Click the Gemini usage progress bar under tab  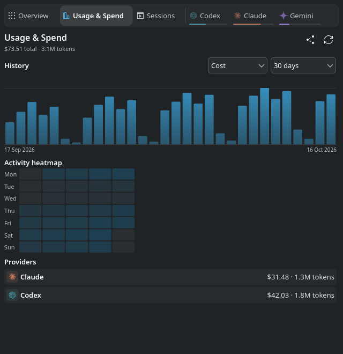300,24
